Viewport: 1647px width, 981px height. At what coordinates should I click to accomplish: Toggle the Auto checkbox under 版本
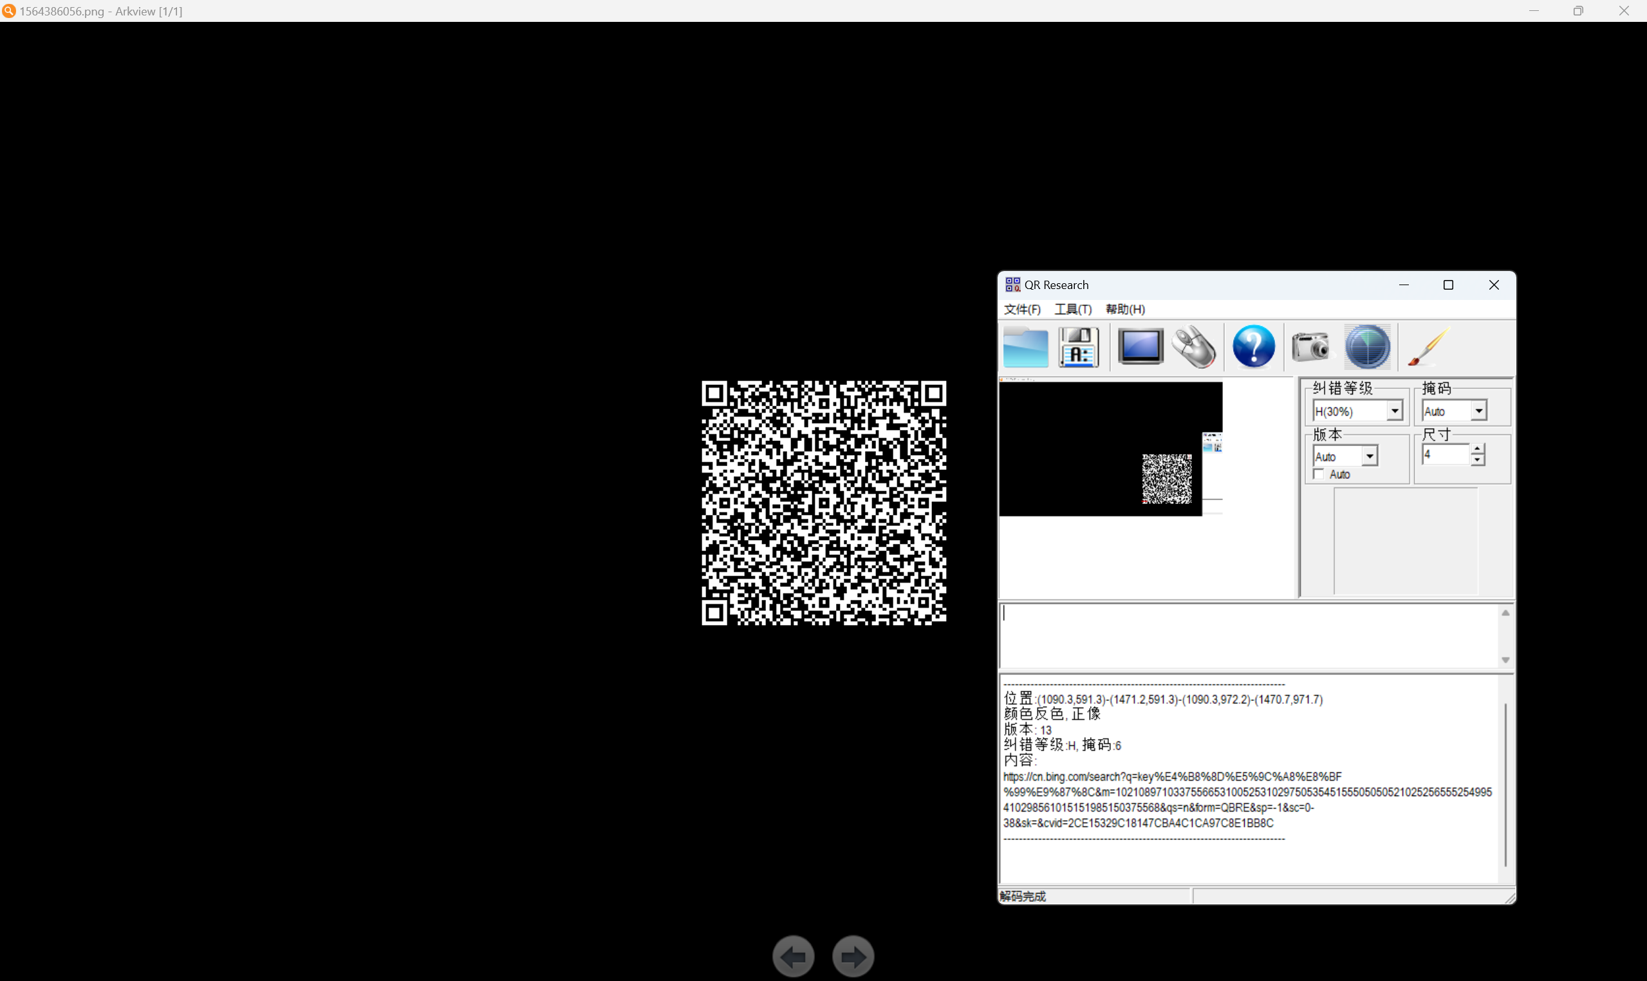pyautogui.click(x=1319, y=474)
